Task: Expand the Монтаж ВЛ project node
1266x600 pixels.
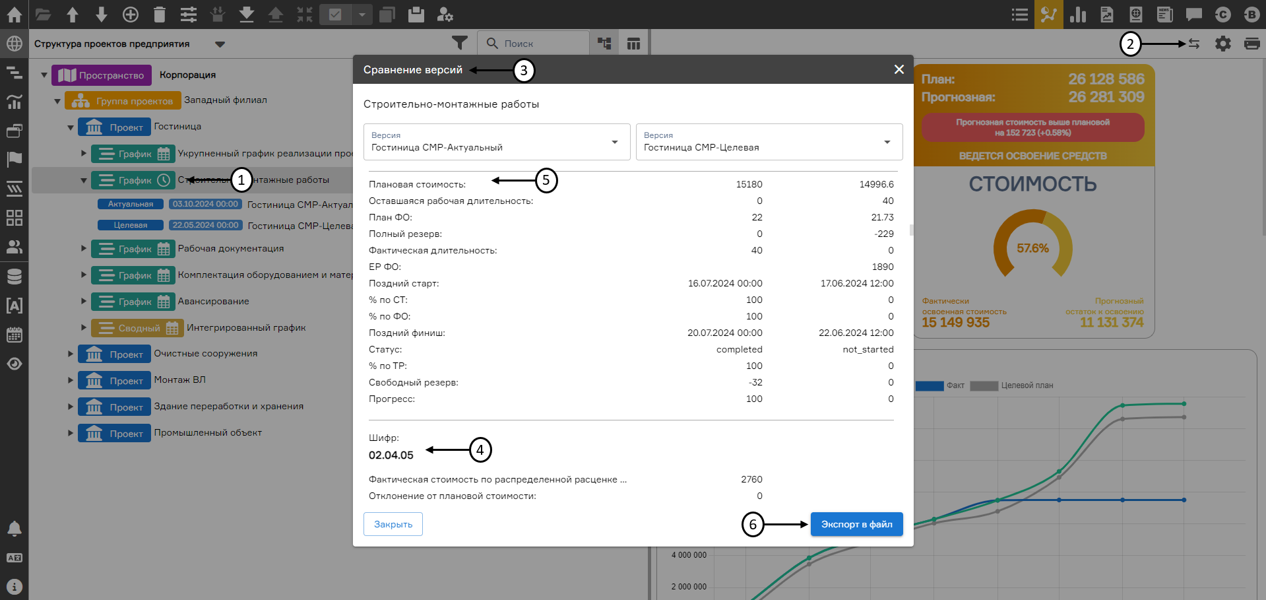Action: pos(71,380)
